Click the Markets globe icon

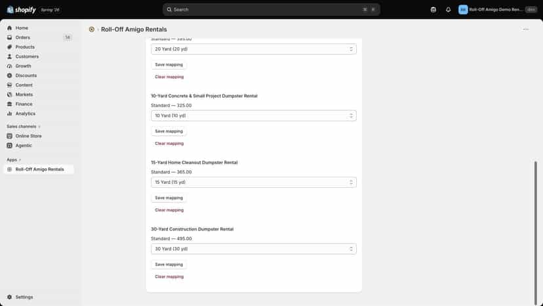(9, 95)
